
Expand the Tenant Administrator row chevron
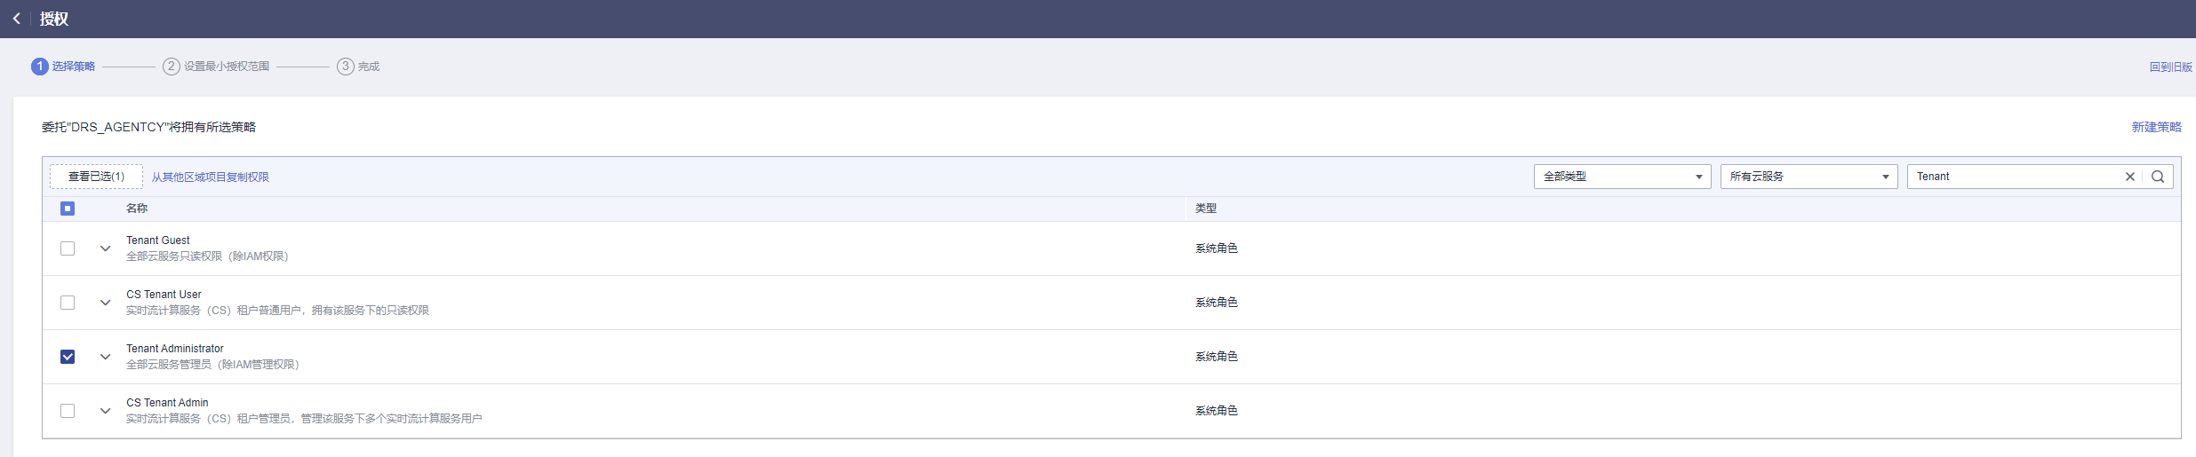coord(105,357)
